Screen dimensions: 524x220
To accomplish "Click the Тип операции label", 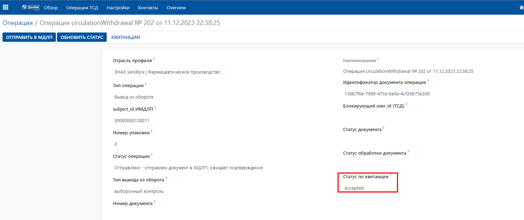I will pos(128,86).
